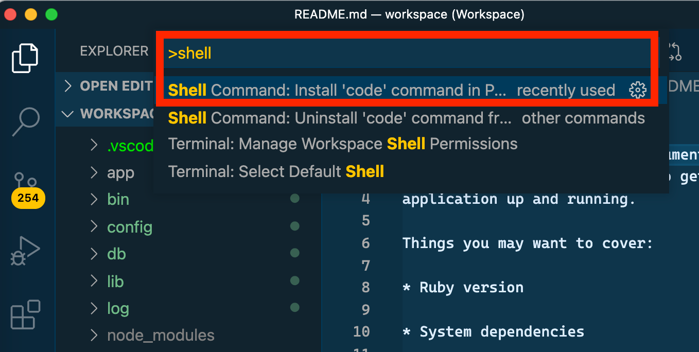This screenshot has width=699, height=352.
Task: Open the Explorer files icon in activity bar
Action: tap(25, 58)
